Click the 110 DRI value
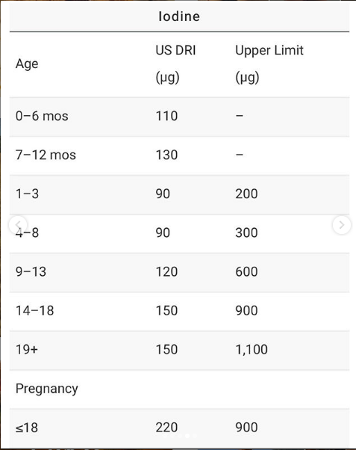The width and height of the screenshot is (356, 450). pyautogui.click(x=166, y=116)
